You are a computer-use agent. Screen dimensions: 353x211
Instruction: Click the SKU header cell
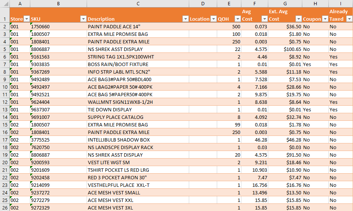coord(58,15)
